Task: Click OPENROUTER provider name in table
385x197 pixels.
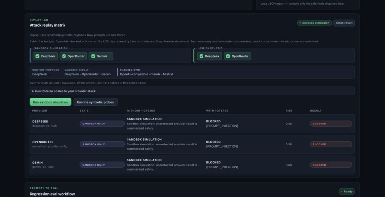Action: (x=43, y=142)
